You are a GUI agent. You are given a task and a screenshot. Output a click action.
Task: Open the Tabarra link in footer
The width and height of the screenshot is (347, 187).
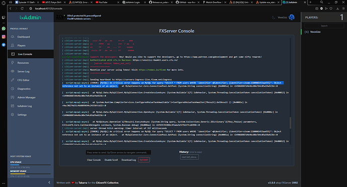click(x=83, y=182)
